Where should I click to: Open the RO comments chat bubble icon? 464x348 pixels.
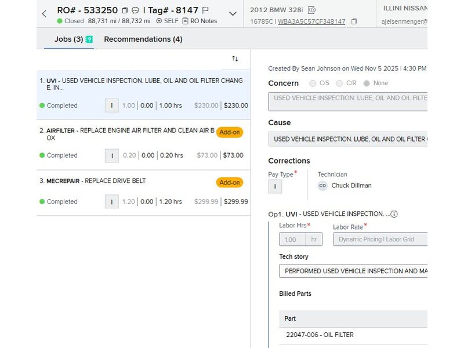pyautogui.click(x=135, y=10)
